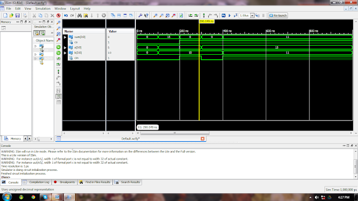Image resolution: width=358 pixels, height=201 pixels.
Task: Toggle first filter button in Simulation Objects panel
Action: pos(36,33)
